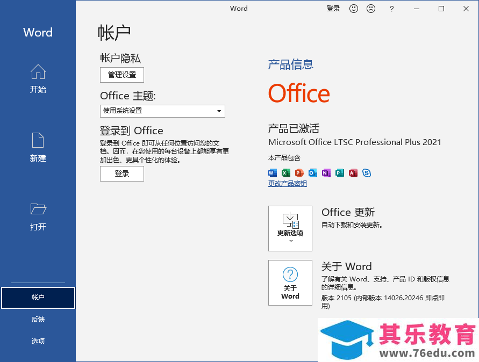Minimize the Word window
This screenshot has width=479, height=362.
[x=417, y=9]
